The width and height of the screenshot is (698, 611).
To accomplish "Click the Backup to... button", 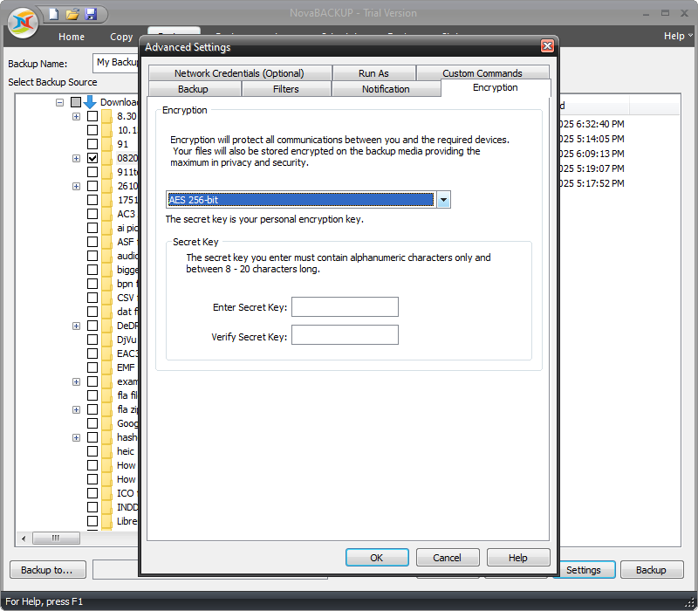I will pos(47,570).
